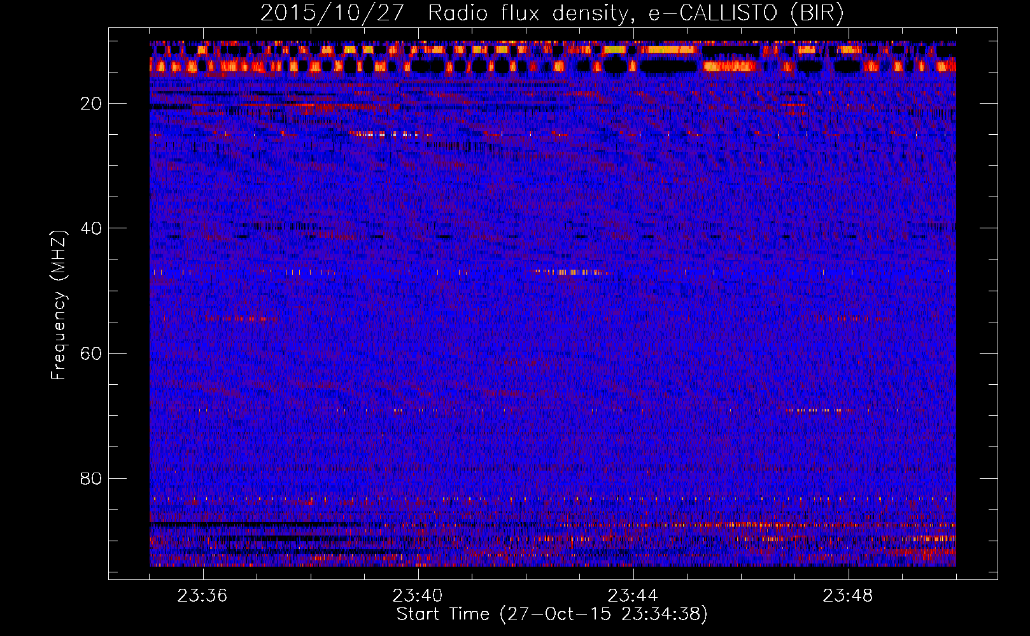Screen dimensions: 1030x636
Task: Click the plot title '2015/10/27 Radio flux density, e-CALLISTO (BIR)'
Action: pyautogui.click(x=552, y=13)
